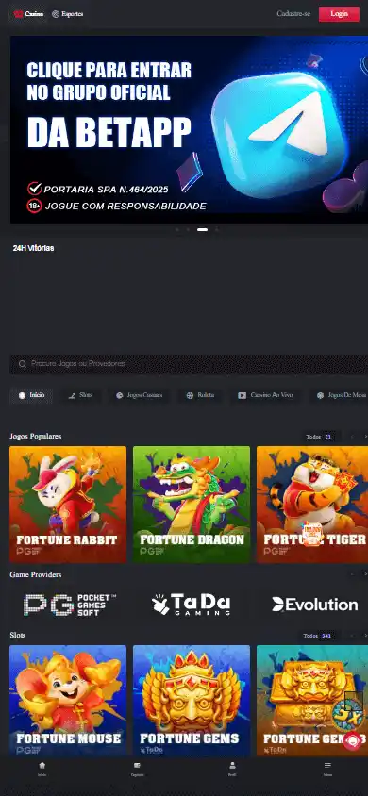This screenshot has height=796, width=368.
Task: Select the active banner carousel indicator
Action: point(202,230)
